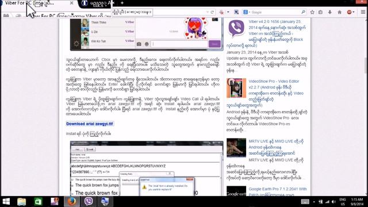
Task: Click the Viber logo post thumbnail
Action: tap(236, 29)
